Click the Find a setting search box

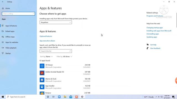click(x=19, y=14)
